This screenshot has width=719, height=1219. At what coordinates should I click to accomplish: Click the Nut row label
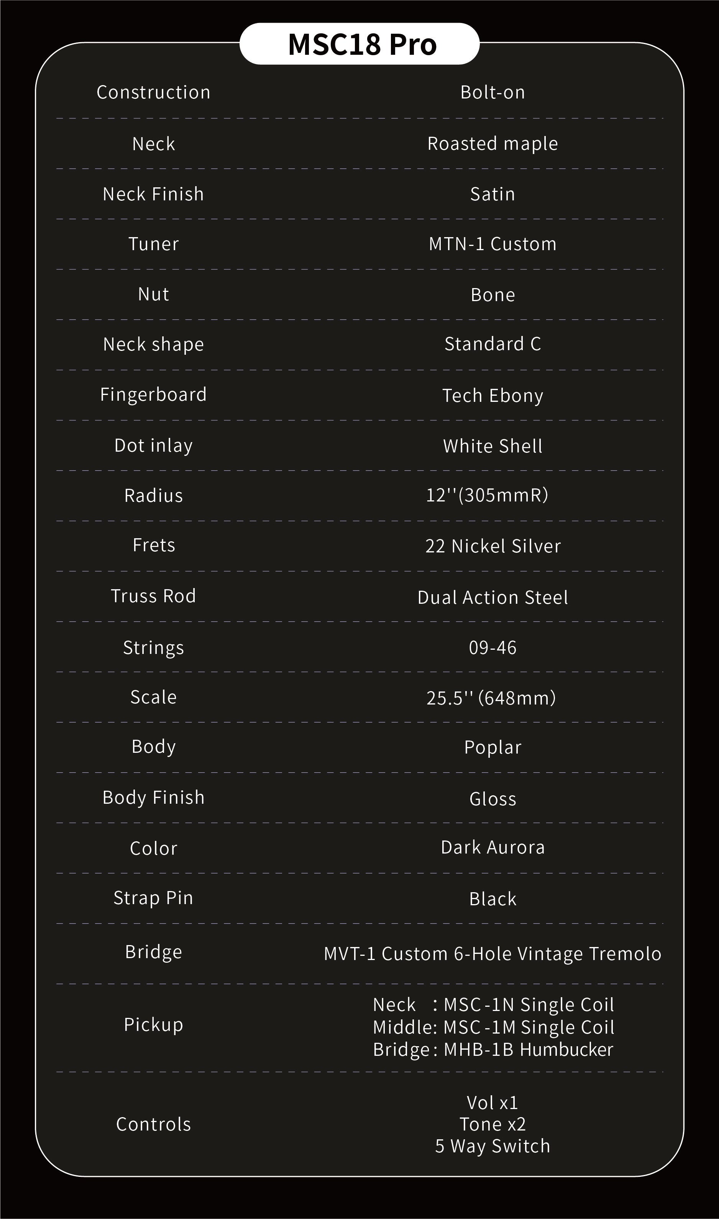(x=154, y=295)
